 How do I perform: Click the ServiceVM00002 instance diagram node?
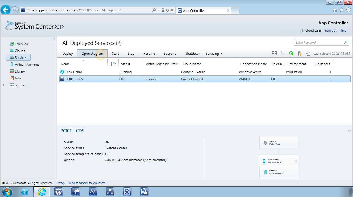[x=279, y=172]
